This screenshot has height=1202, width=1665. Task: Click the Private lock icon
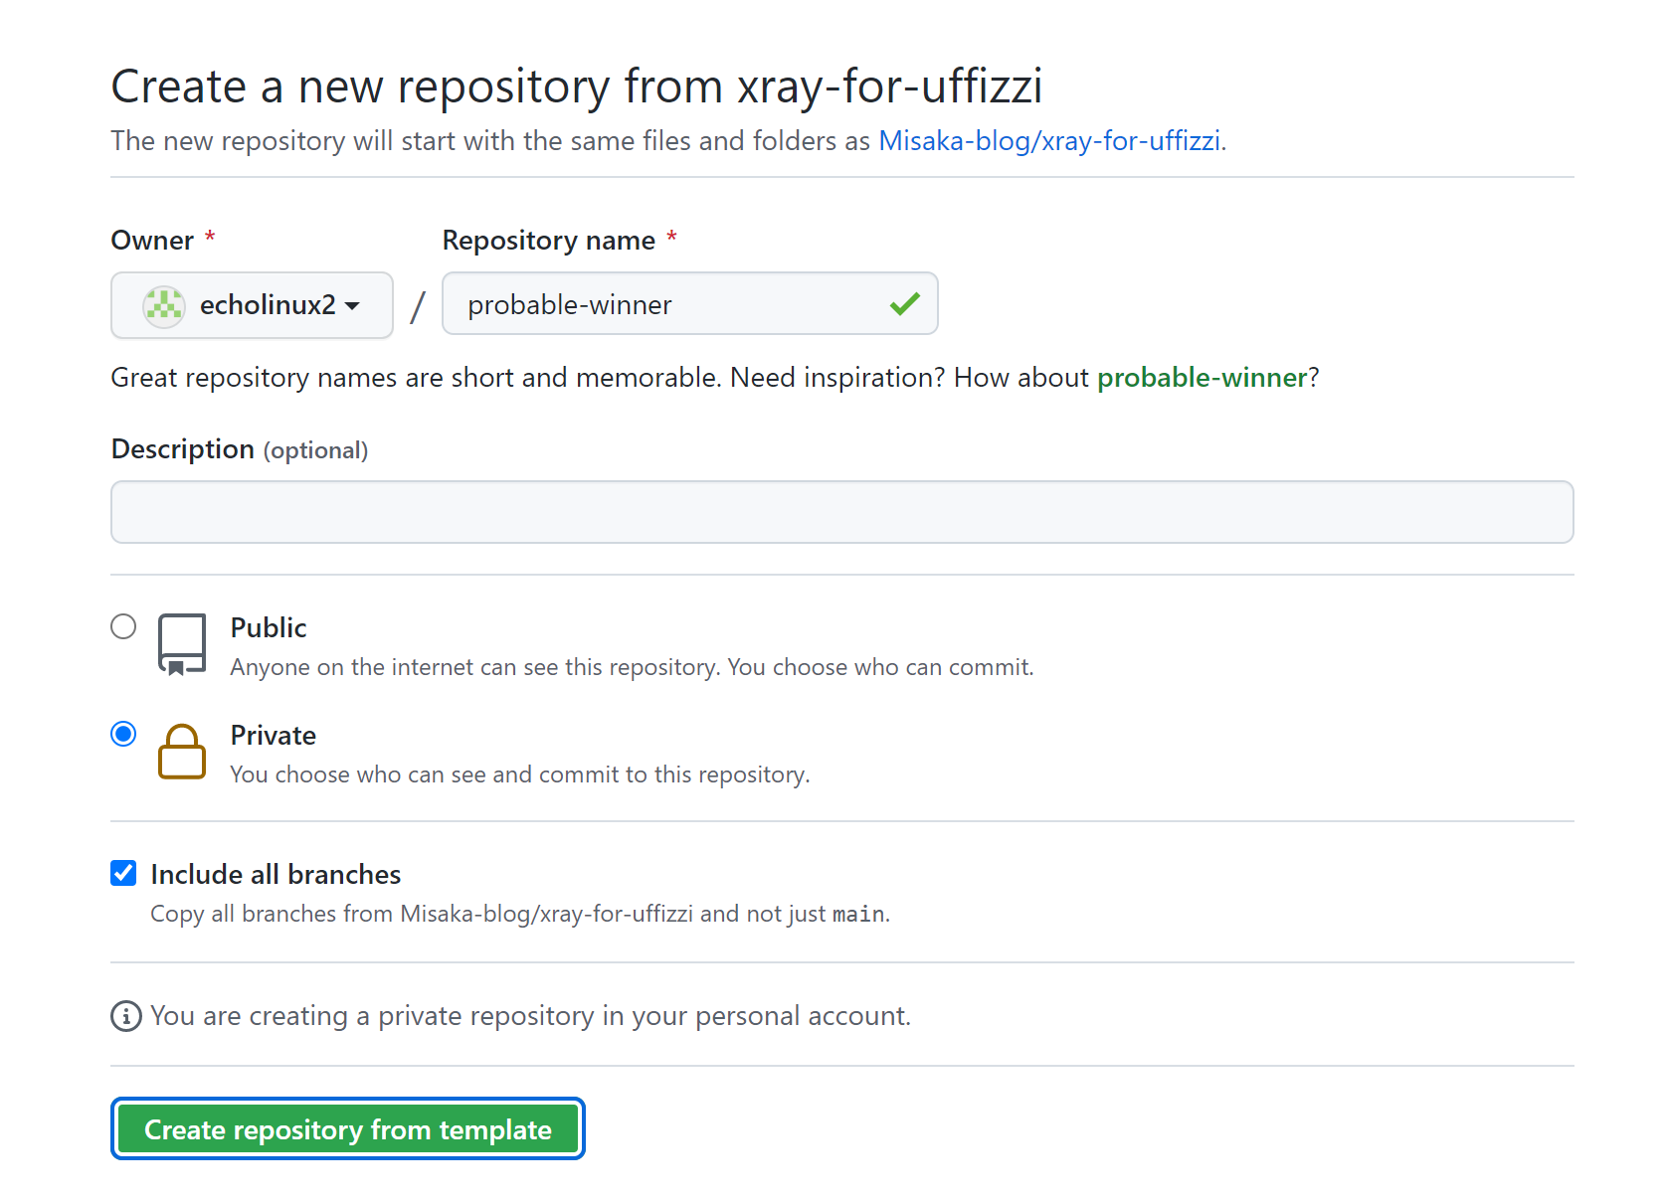click(182, 752)
